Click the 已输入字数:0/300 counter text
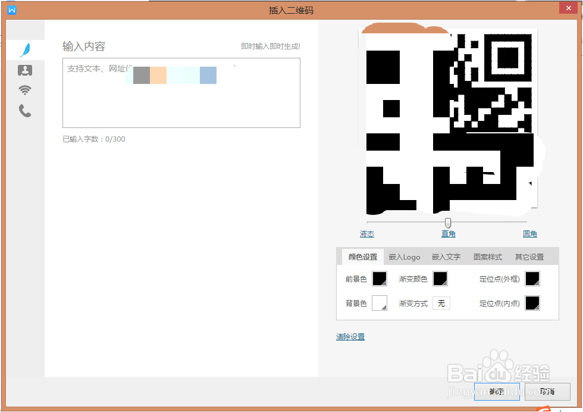Screen dimensions: 583x412 94,139
